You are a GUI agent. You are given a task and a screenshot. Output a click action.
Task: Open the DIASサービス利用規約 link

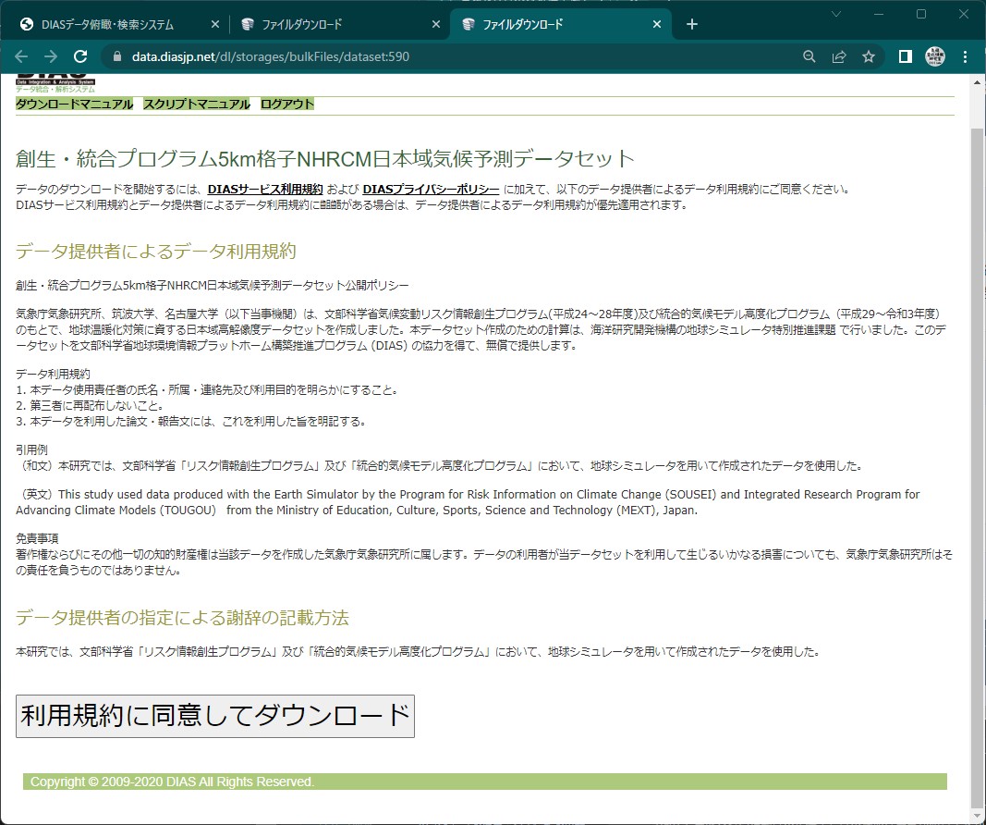(x=265, y=189)
